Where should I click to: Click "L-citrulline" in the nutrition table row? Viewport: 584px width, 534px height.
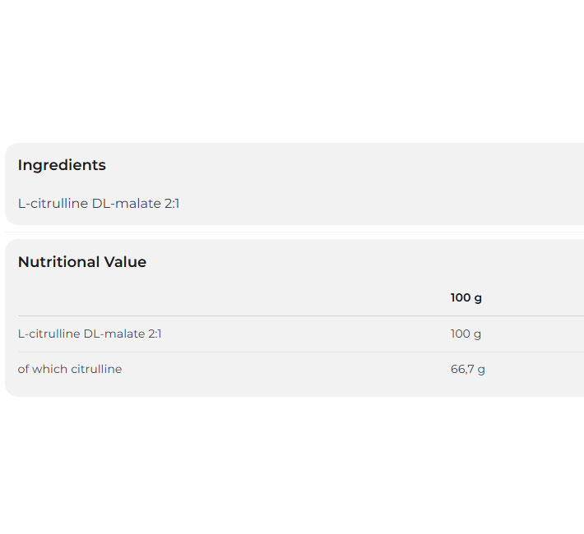click(49, 334)
